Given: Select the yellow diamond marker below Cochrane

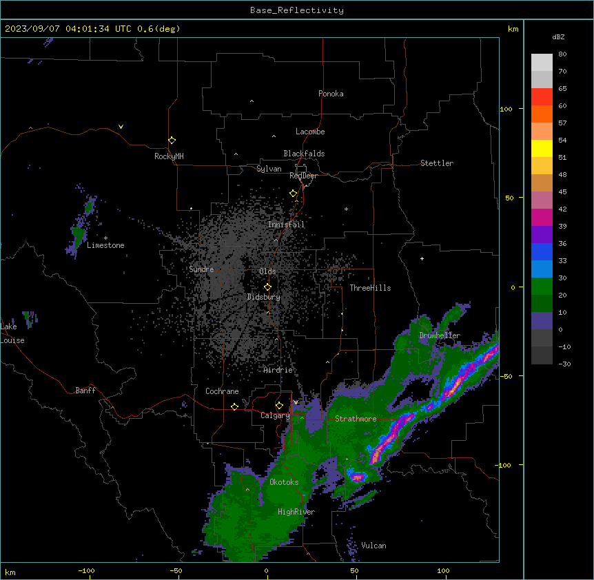Looking at the screenshot, I should click(x=234, y=406).
